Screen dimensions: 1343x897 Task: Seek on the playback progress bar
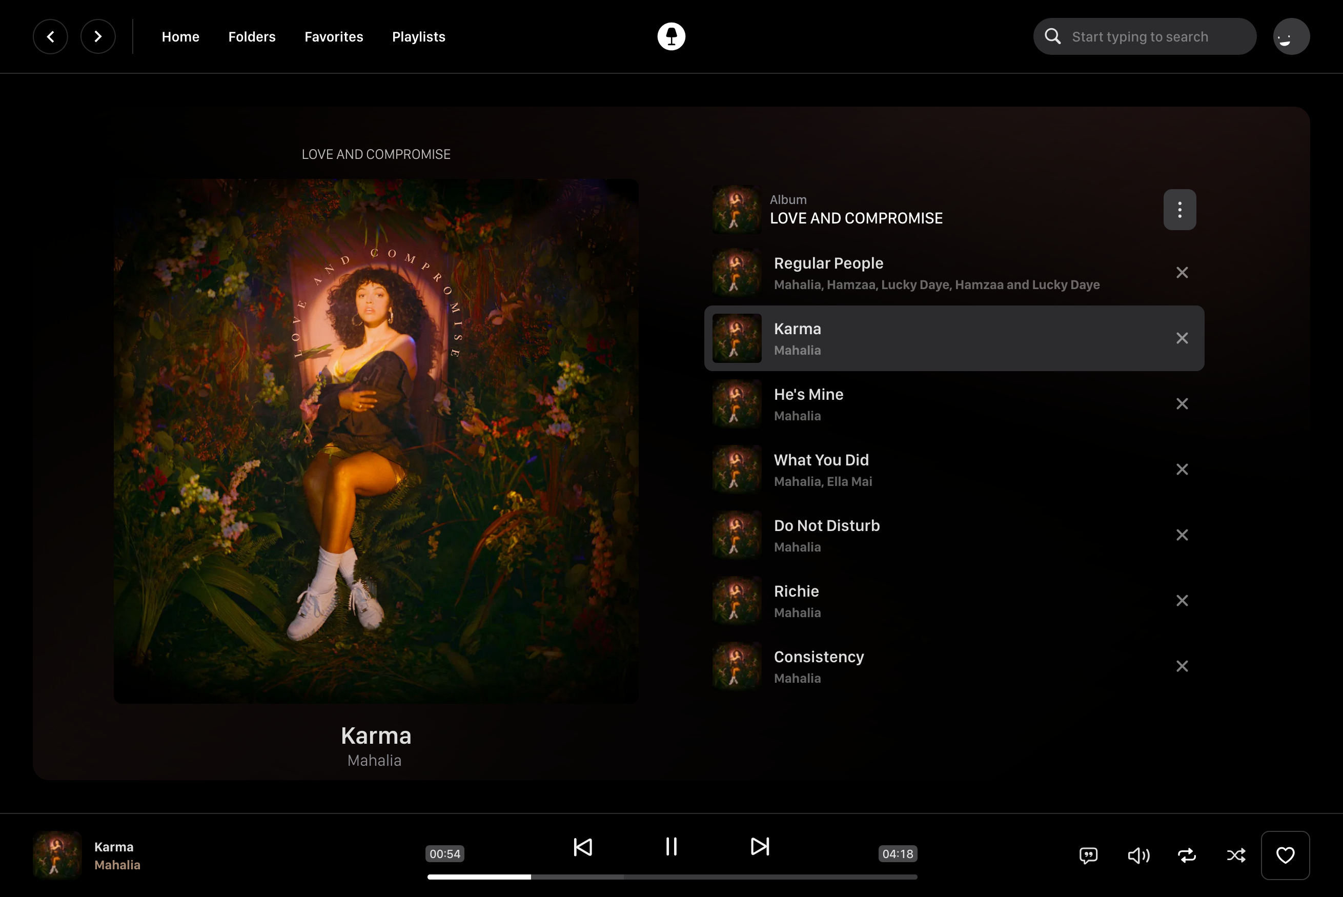[672, 877]
